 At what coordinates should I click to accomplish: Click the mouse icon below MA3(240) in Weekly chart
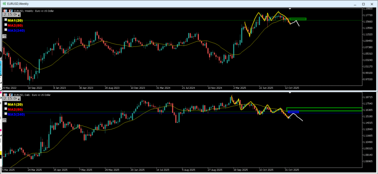tap(4, 36)
